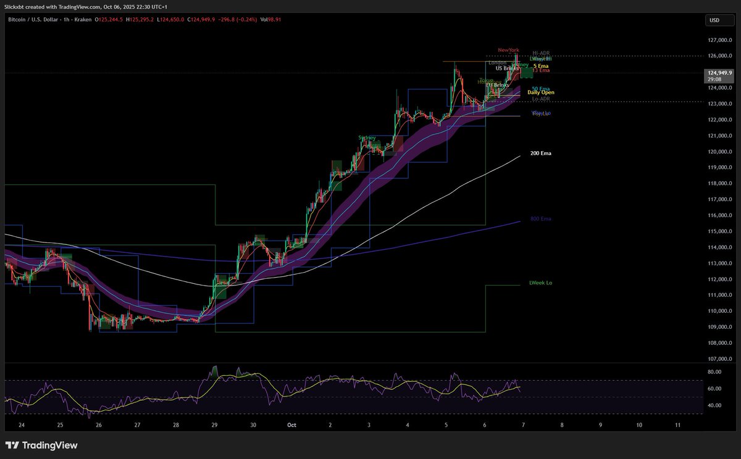Click the 7 date axis label
741x459 pixels.
[523, 425]
